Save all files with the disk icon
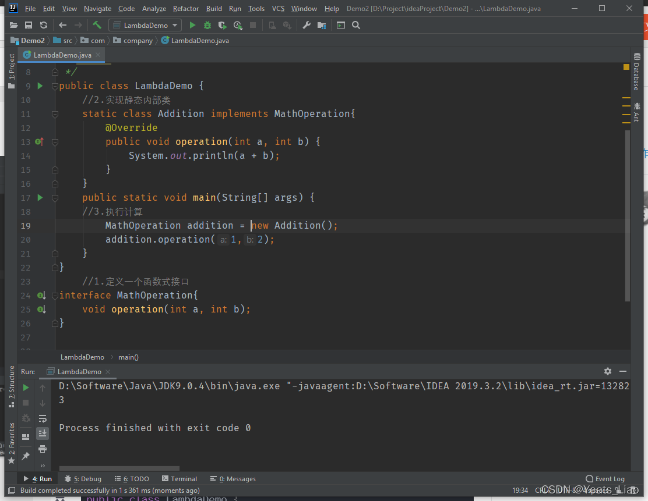 pos(29,25)
